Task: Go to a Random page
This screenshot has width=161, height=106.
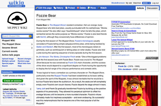Action: (x=23, y=61)
